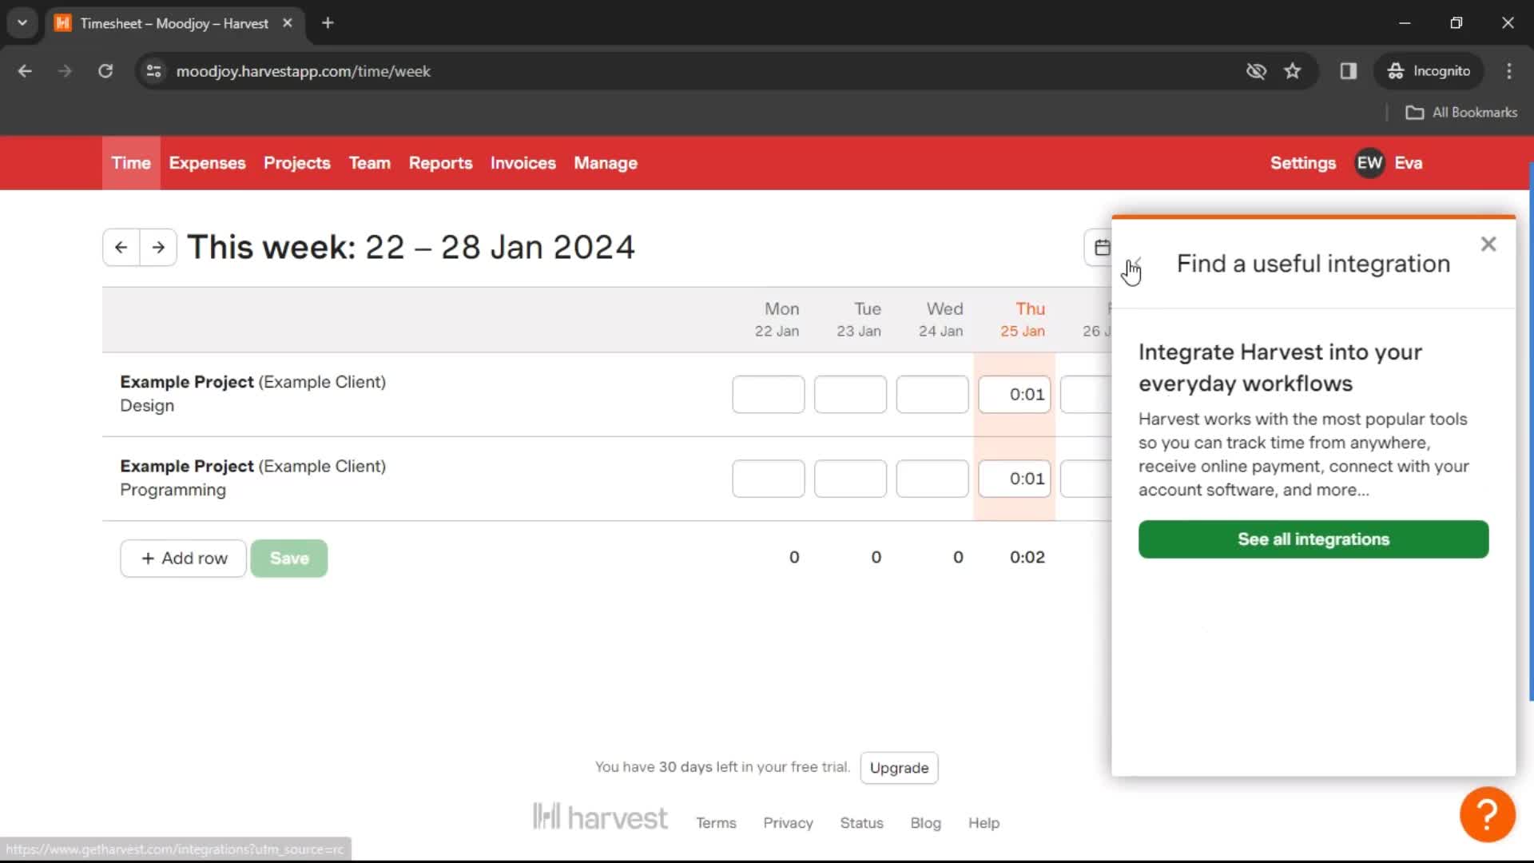The image size is (1534, 863).
Task: Click Programming row Tuesday time field
Action: coord(850,479)
